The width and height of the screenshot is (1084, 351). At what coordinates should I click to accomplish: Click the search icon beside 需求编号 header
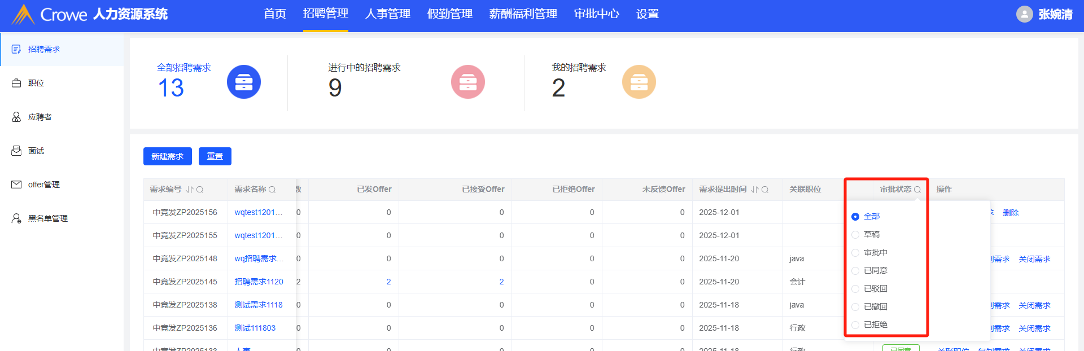(x=200, y=190)
